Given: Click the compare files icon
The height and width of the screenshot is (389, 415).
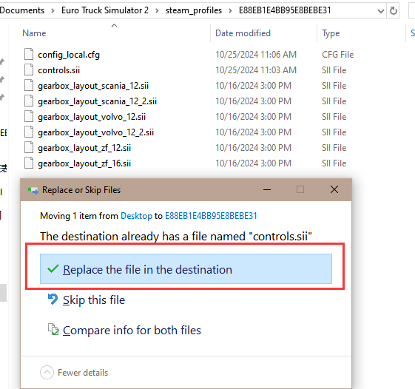Looking at the screenshot, I should click(x=53, y=329).
